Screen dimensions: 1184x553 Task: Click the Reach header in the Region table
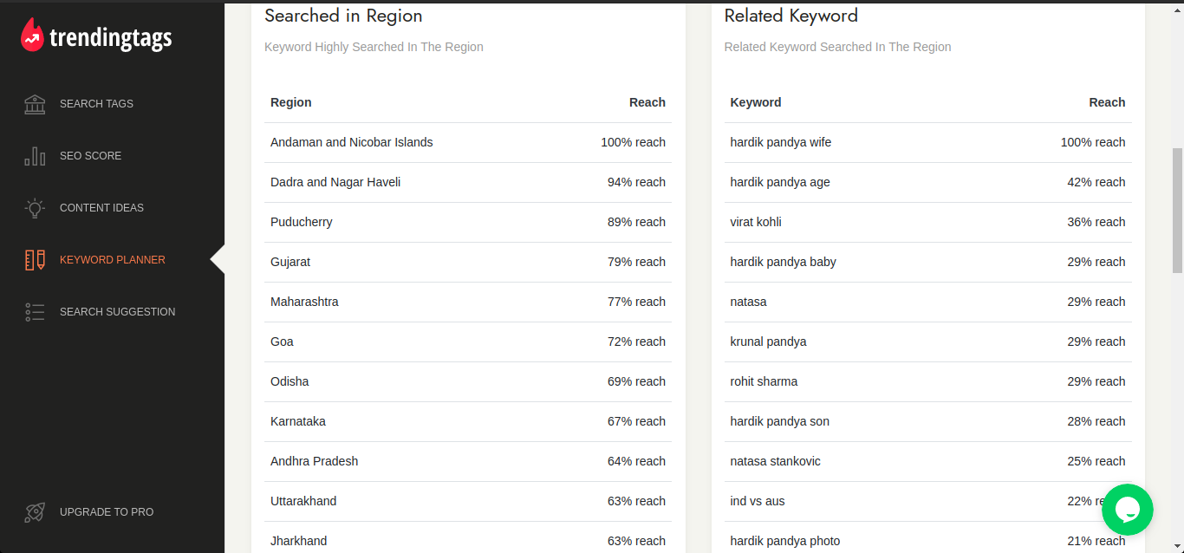pyautogui.click(x=647, y=102)
